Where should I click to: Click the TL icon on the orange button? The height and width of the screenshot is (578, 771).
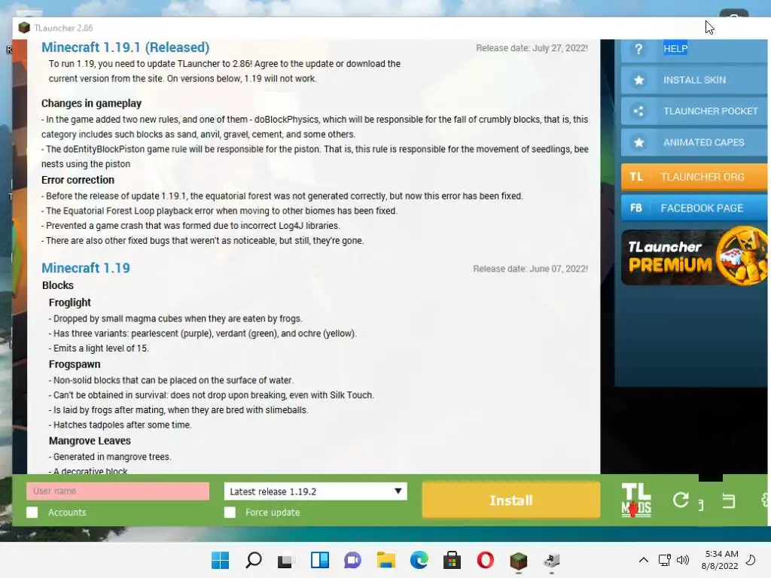636,177
